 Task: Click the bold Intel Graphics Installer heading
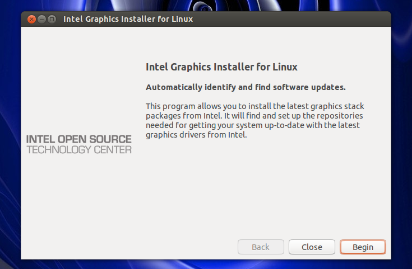(x=221, y=67)
